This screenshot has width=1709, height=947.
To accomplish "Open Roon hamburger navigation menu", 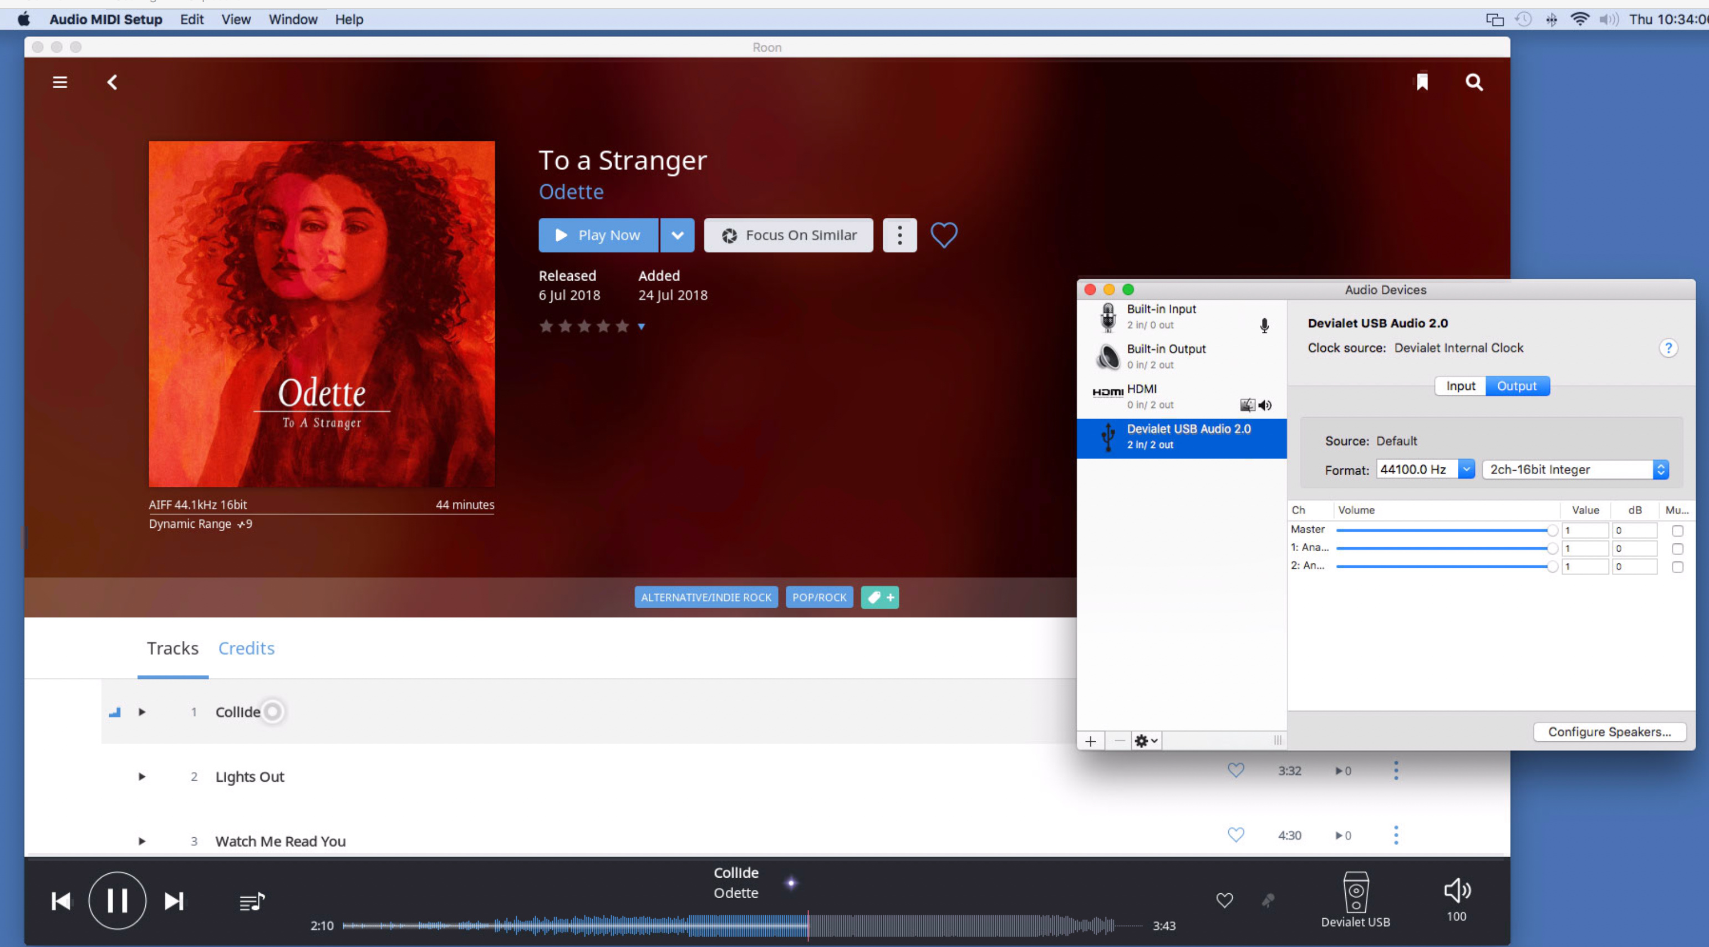I will [60, 82].
